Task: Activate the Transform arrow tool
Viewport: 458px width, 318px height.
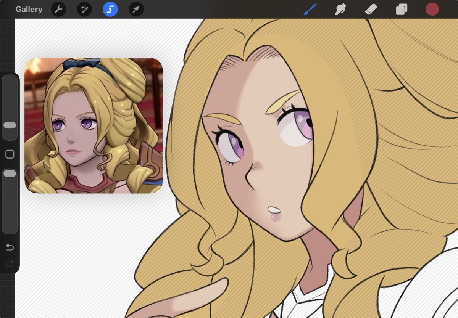Action: [136, 10]
